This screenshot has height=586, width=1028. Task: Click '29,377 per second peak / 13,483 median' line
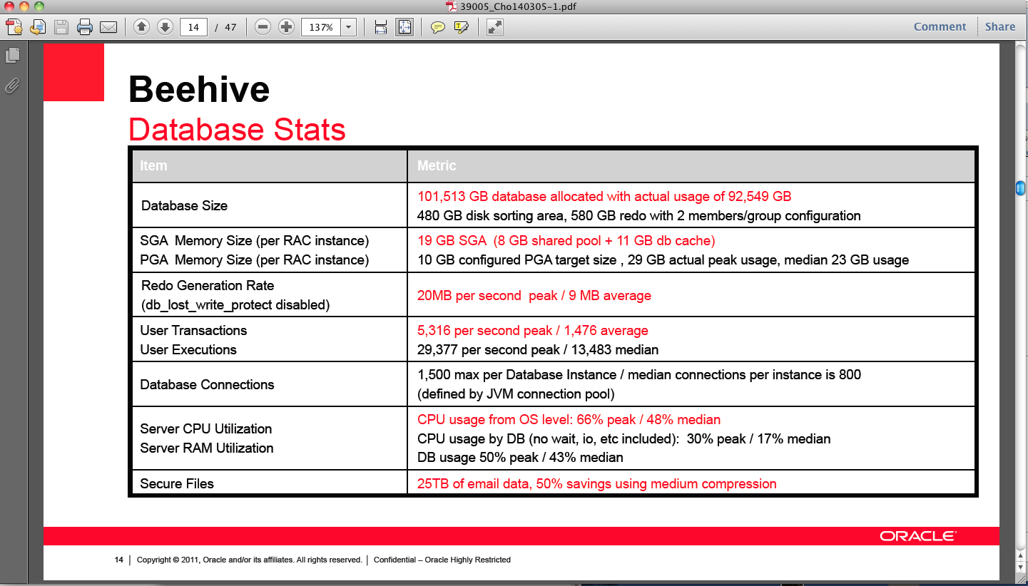538,349
